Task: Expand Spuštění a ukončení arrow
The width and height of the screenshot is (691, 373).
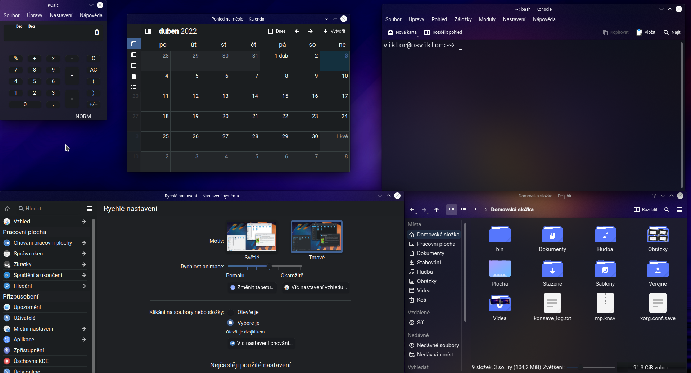Action: 83,275
